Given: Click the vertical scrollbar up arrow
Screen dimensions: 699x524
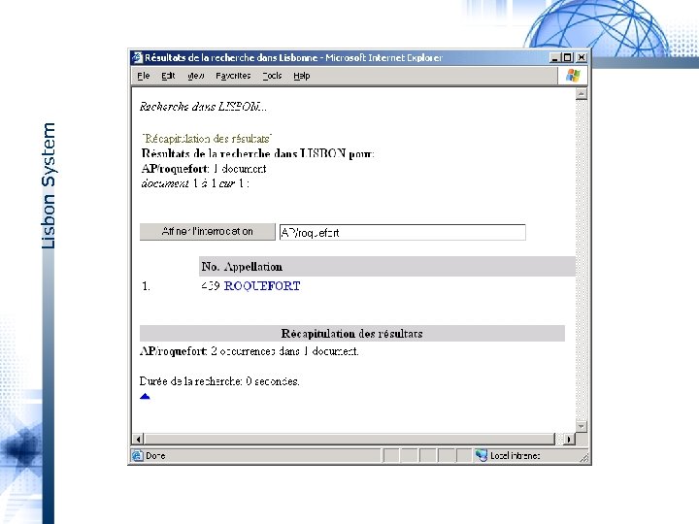Looking at the screenshot, I should pos(581,94).
